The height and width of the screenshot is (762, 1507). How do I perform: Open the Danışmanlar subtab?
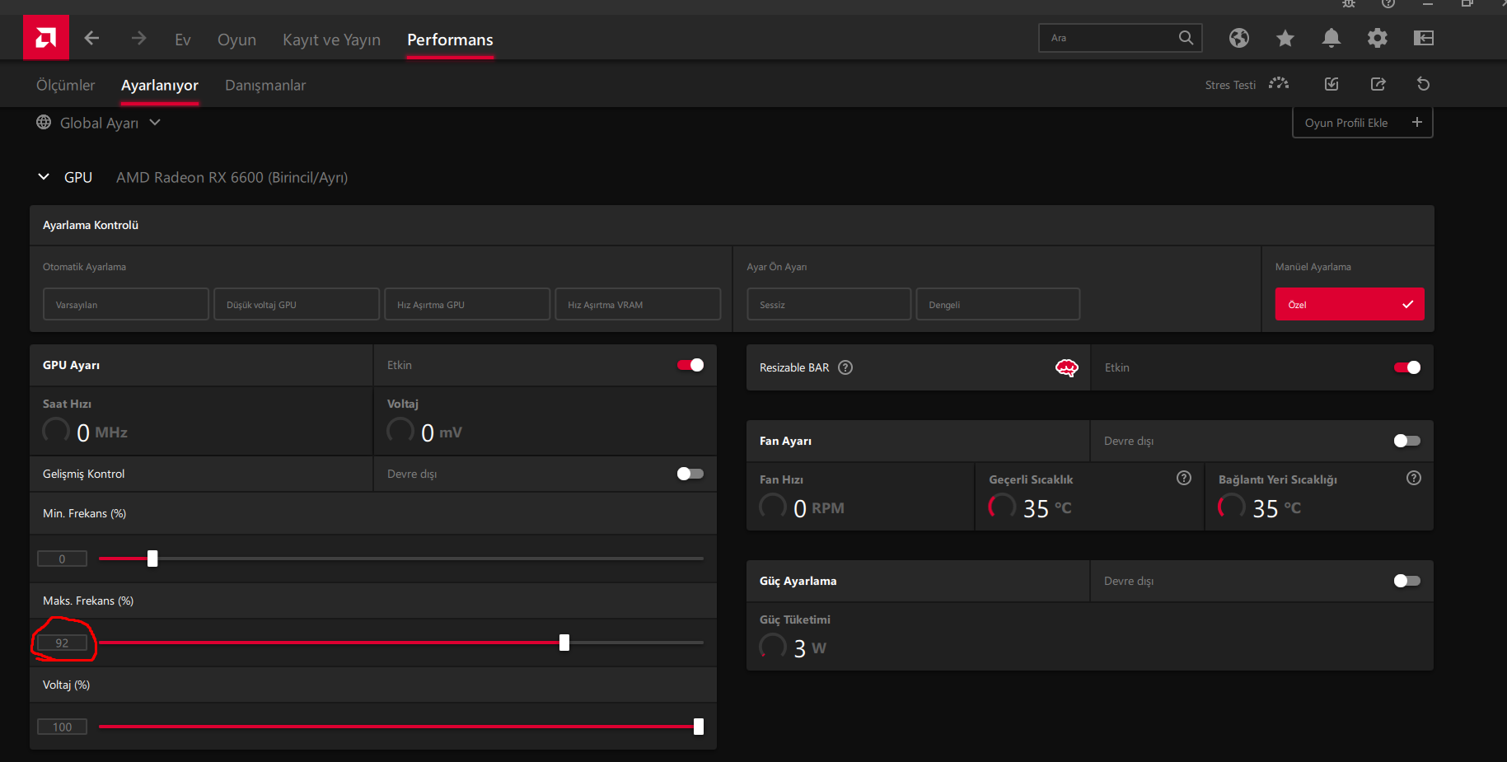click(x=265, y=86)
